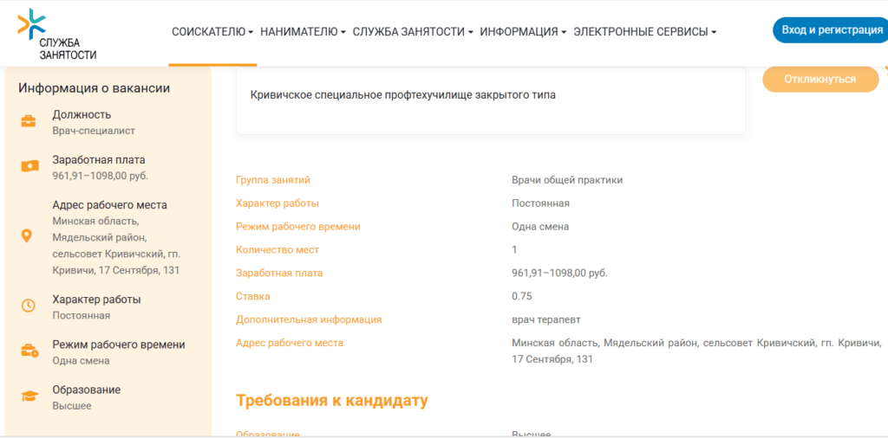Click the location pin icon in sidebar

point(28,236)
